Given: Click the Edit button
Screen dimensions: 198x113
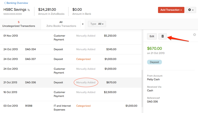Looking at the screenshot, I should coord(152,36).
